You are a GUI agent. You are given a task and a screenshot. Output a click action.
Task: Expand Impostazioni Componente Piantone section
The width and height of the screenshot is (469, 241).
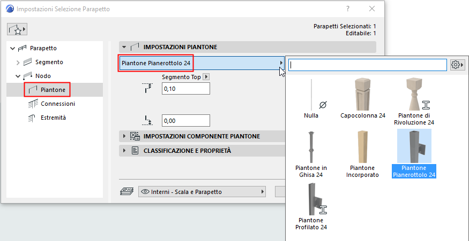[x=124, y=136]
